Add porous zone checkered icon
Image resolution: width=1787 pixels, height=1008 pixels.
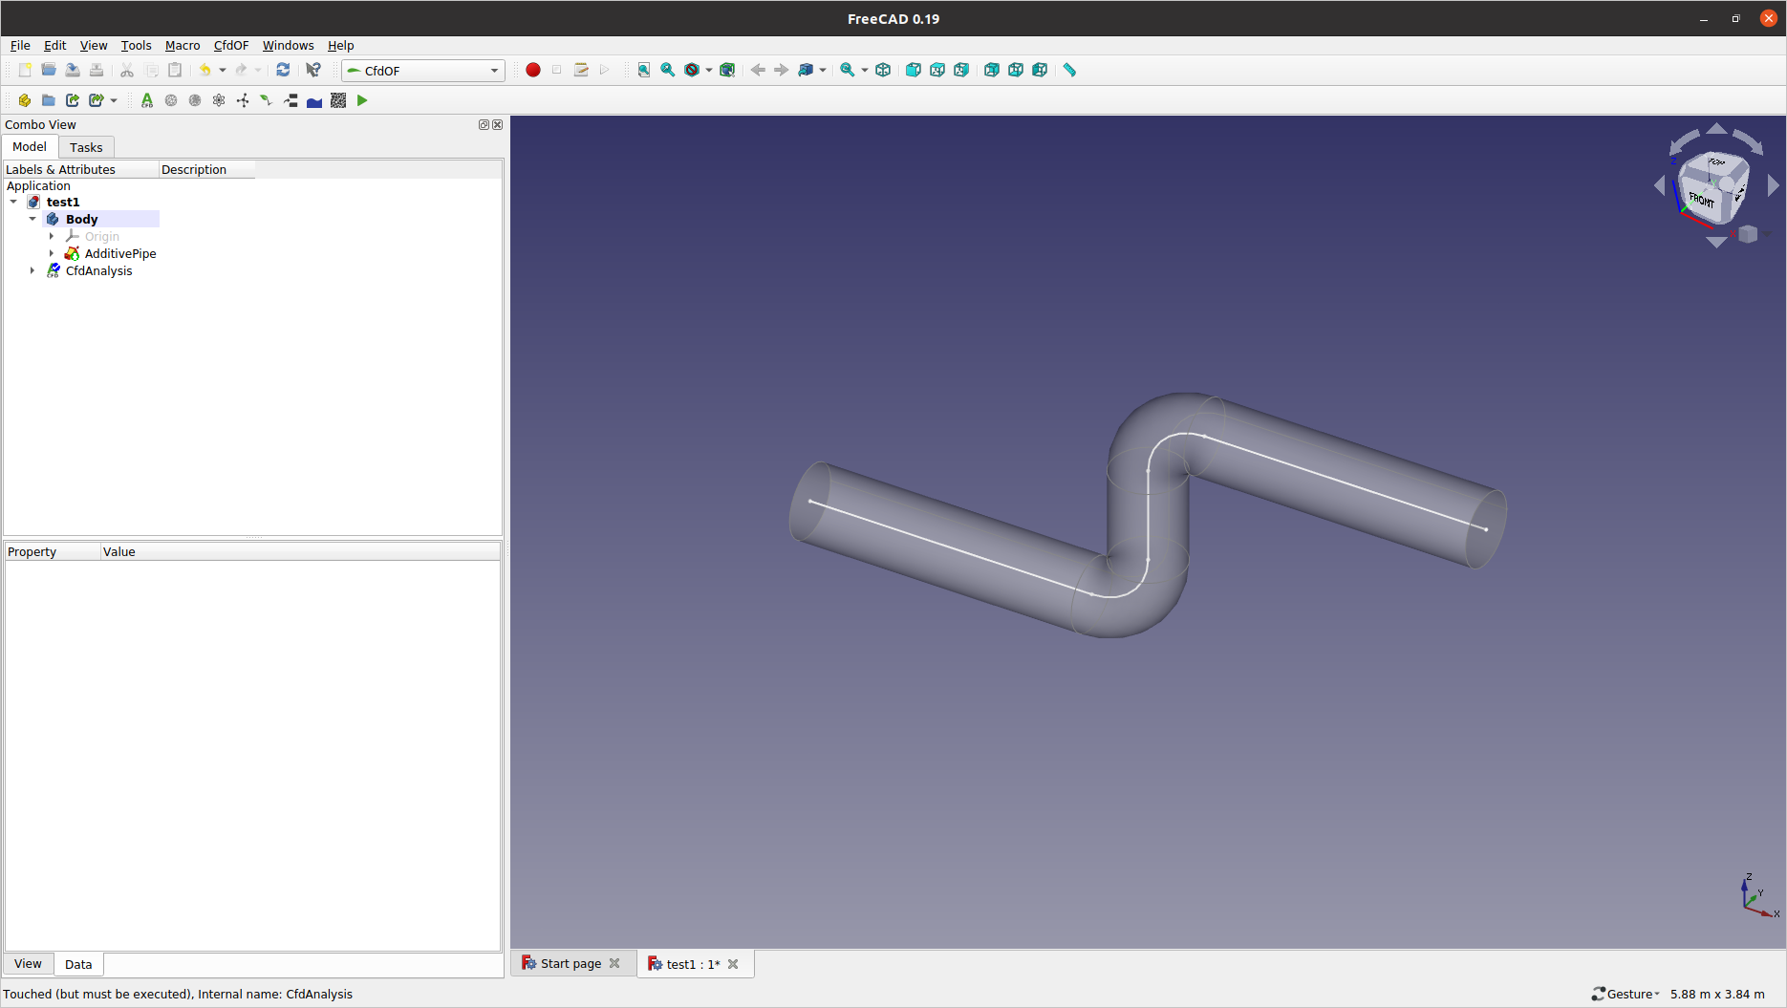(338, 100)
